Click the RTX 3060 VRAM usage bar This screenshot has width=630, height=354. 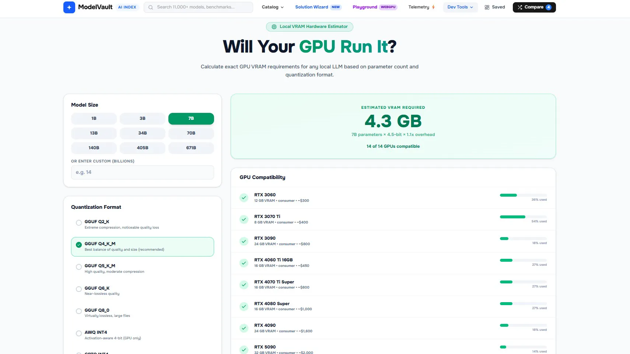coord(523,195)
